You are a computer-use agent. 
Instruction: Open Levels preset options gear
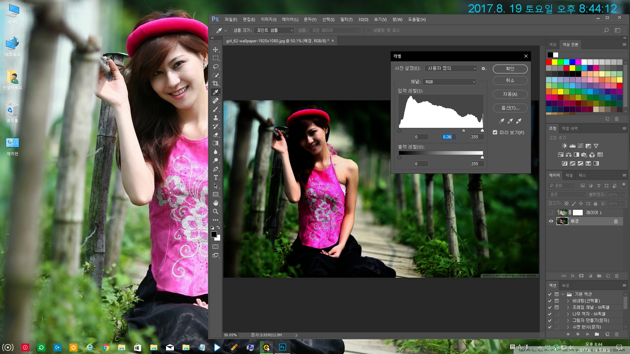pyautogui.click(x=484, y=69)
